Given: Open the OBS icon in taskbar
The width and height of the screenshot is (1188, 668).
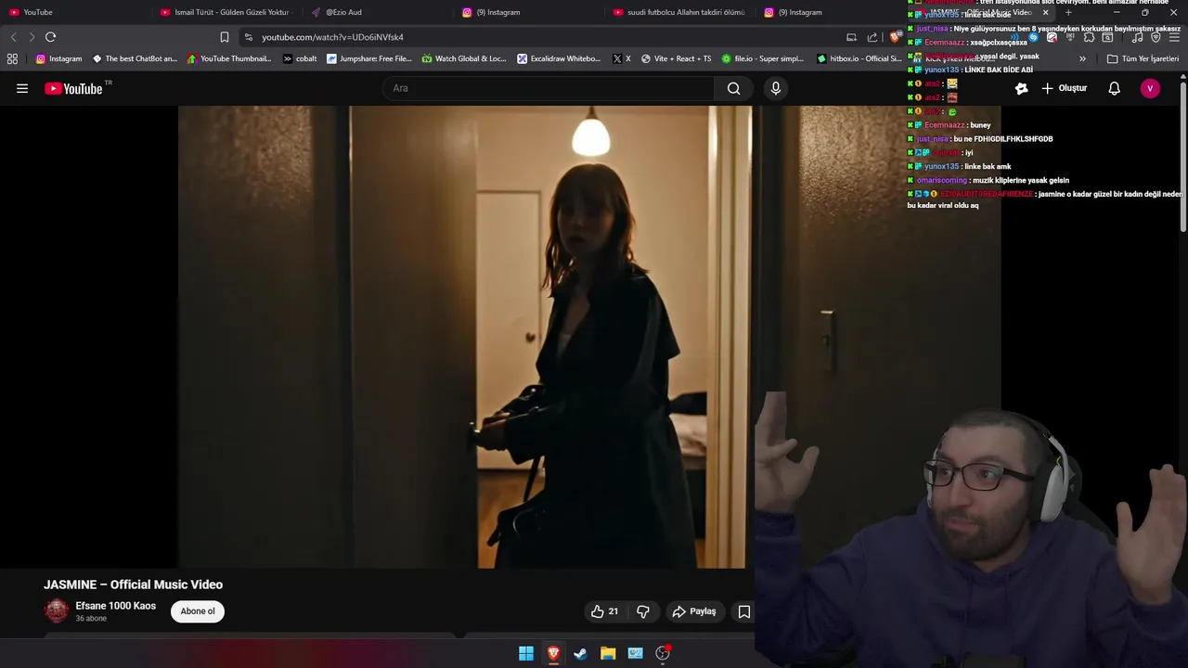Looking at the screenshot, I should (663, 653).
